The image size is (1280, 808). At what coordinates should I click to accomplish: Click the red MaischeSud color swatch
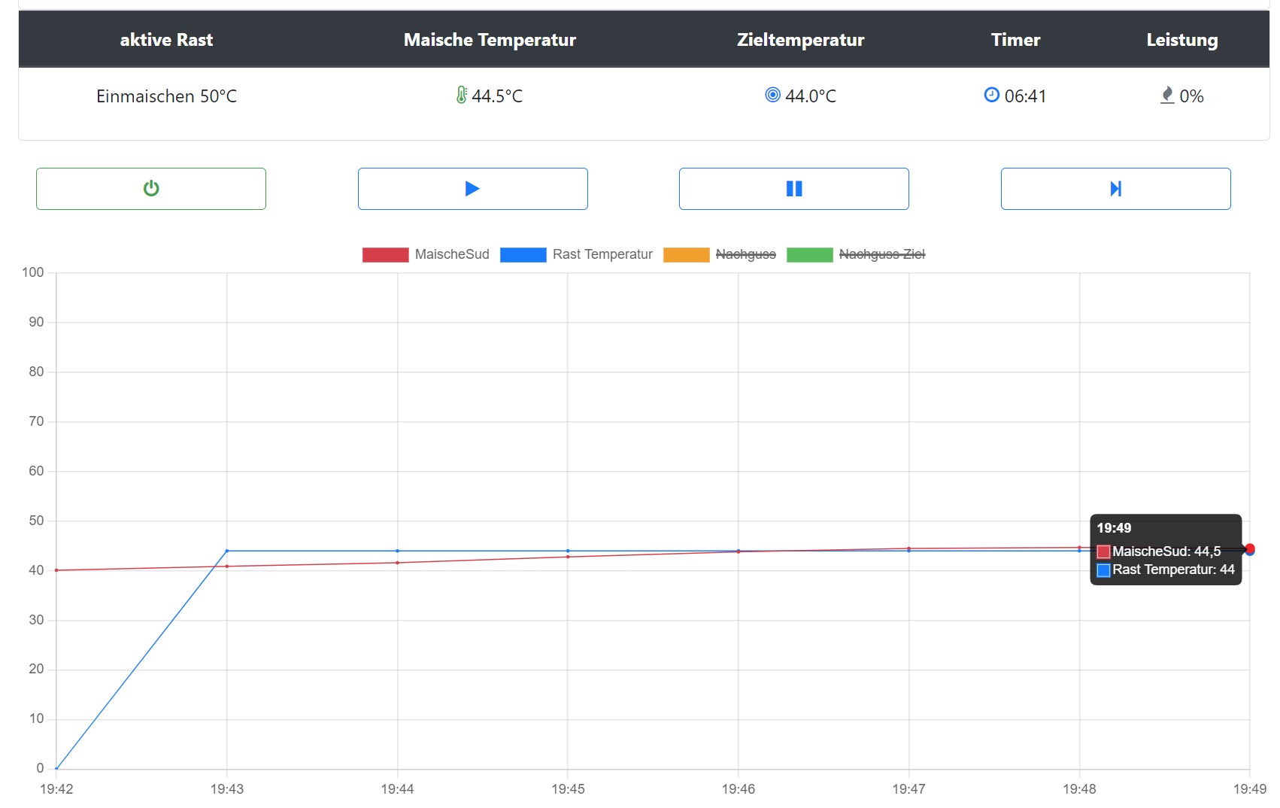tap(385, 255)
